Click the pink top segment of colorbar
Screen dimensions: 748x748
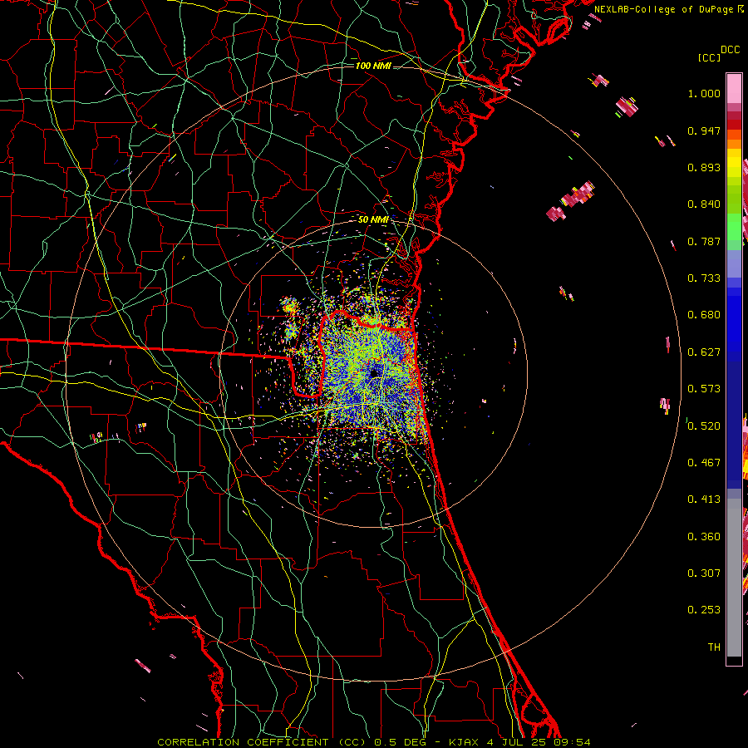734,88
